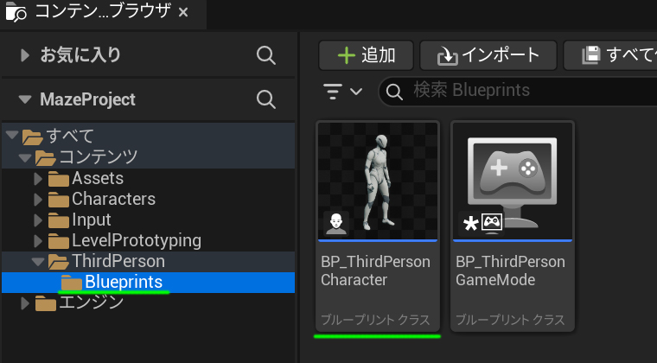Screen dimensions: 657x363
Task: Click the 追加 add button
Action: [x=367, y=55]
